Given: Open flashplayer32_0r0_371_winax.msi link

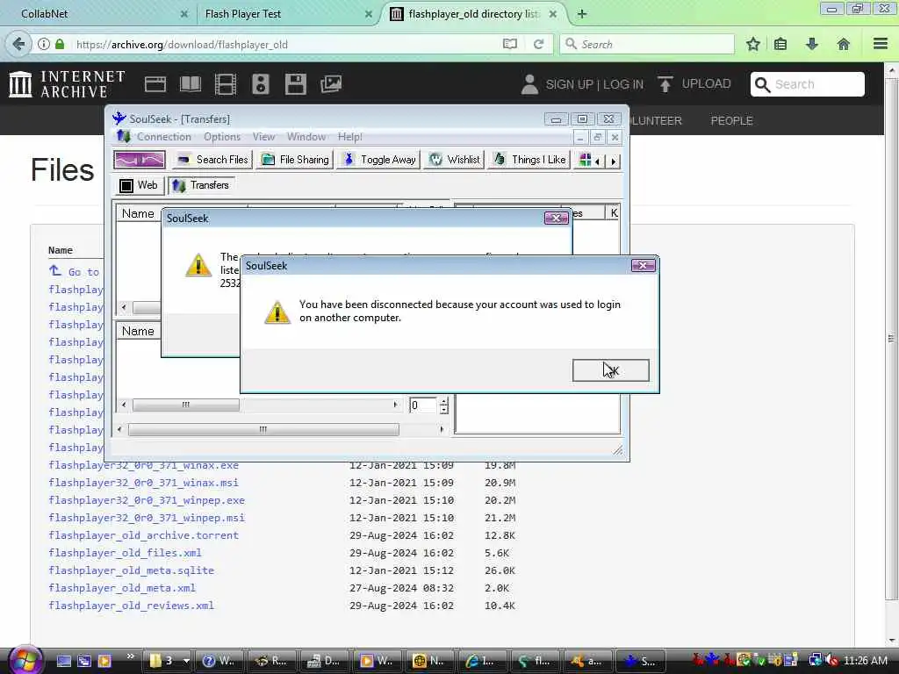Looking at the screenshot, I should click(x=143, y=483).
